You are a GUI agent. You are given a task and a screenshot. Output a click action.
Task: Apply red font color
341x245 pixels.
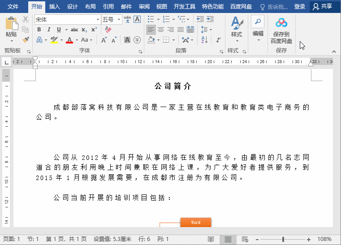(x=69, y=40)
